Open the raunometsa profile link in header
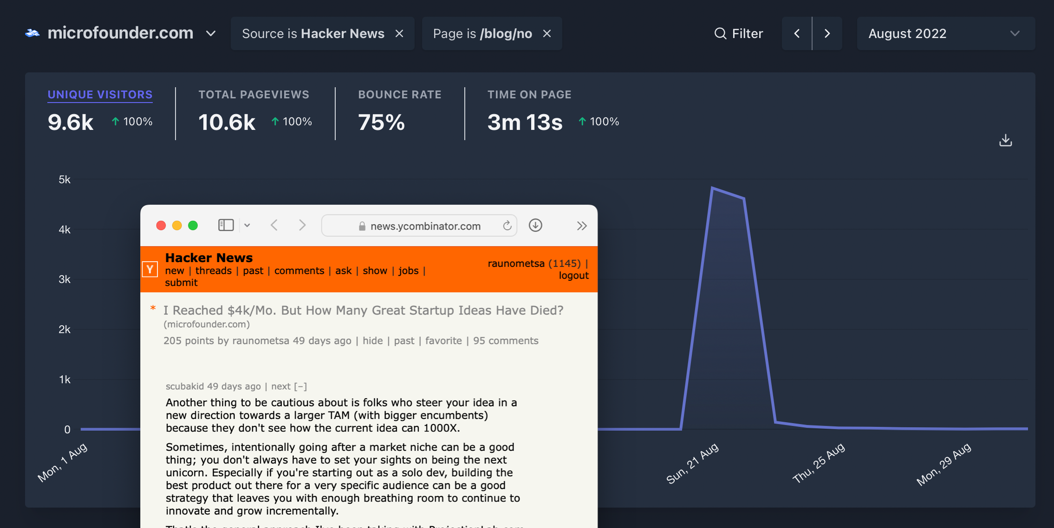This screenshot has width=1054, height=528. 516,264
